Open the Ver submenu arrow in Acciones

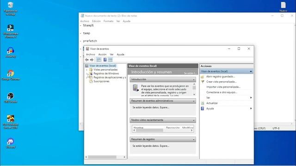click(251, 97)
